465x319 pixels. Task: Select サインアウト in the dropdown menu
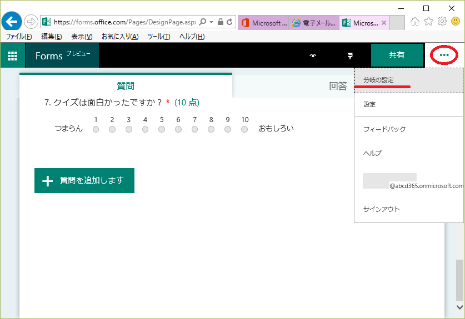click(381, 209)
